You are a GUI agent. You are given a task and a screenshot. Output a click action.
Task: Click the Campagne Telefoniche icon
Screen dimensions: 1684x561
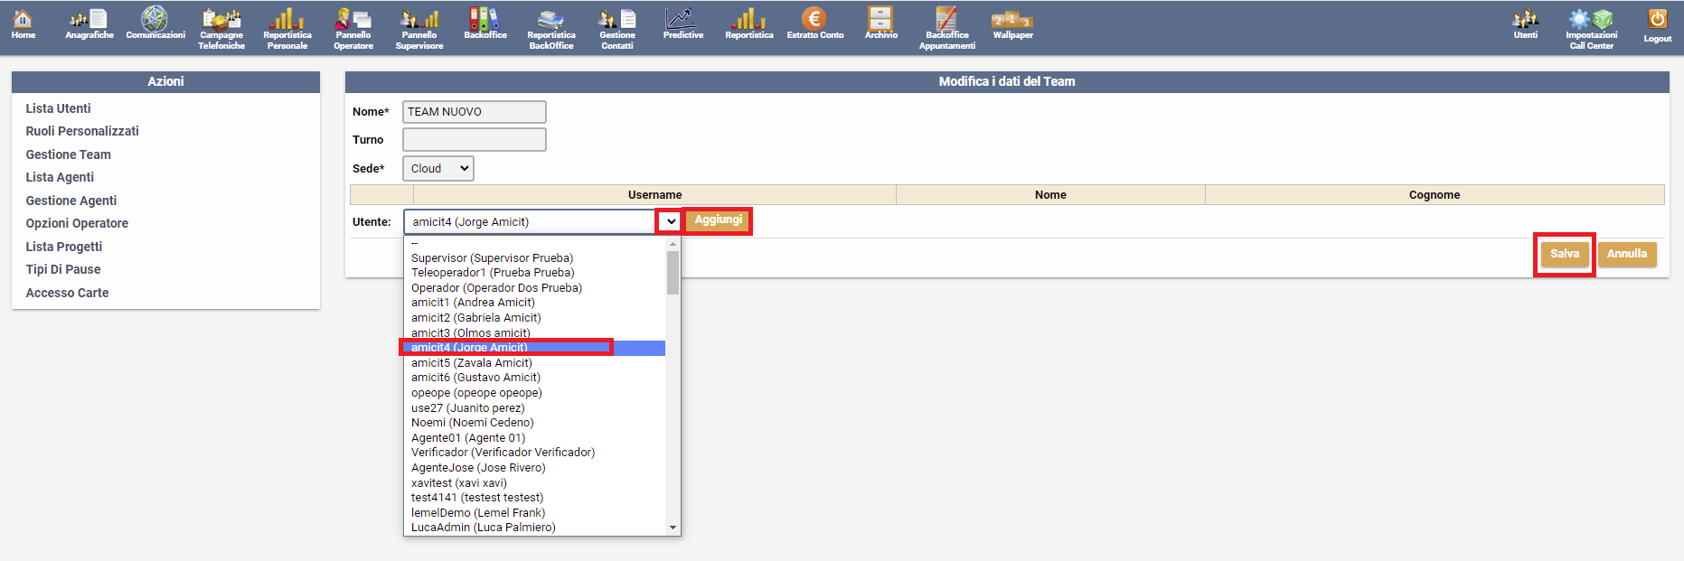tap(221, 28)
